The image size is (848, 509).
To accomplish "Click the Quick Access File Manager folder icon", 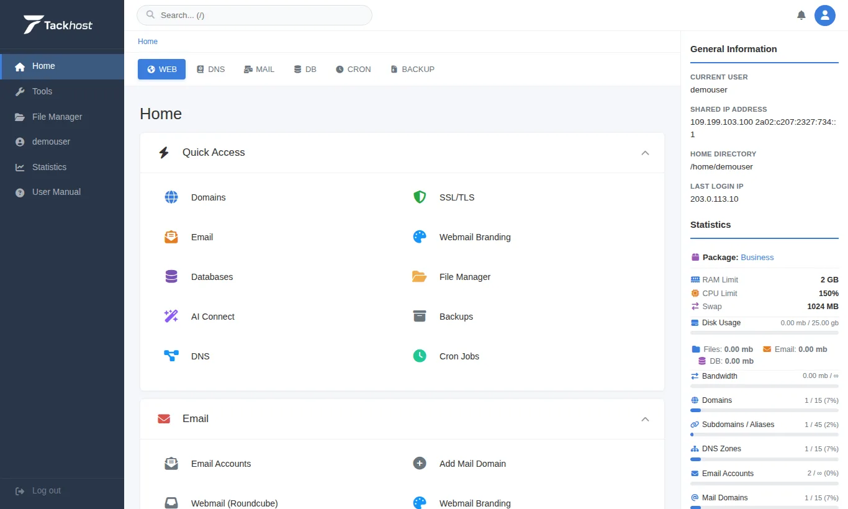I will (x=420, y=277).
